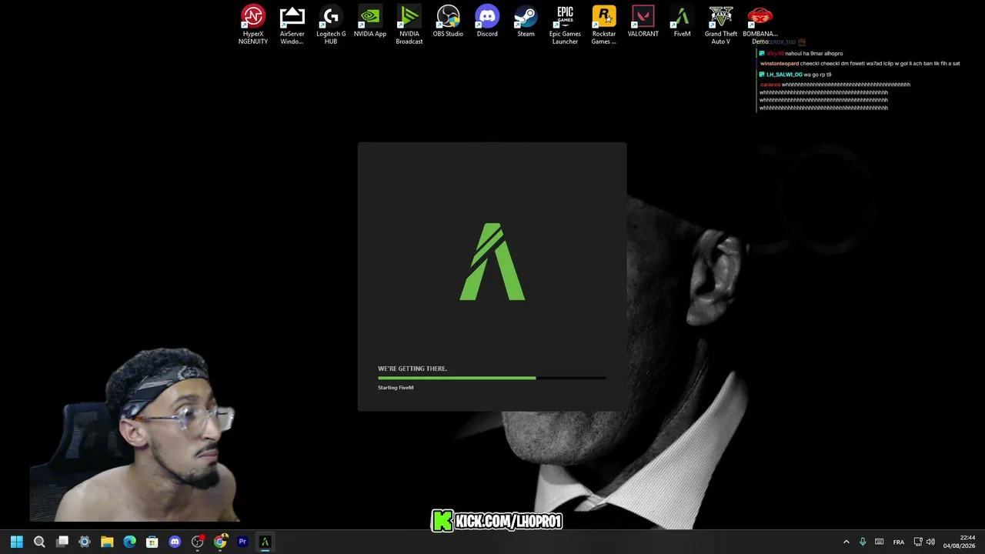The height and width of the screenshot is (554, 985).
Task: Open the Logitech G HUB desktop icon
Action: tap(331, 25)
